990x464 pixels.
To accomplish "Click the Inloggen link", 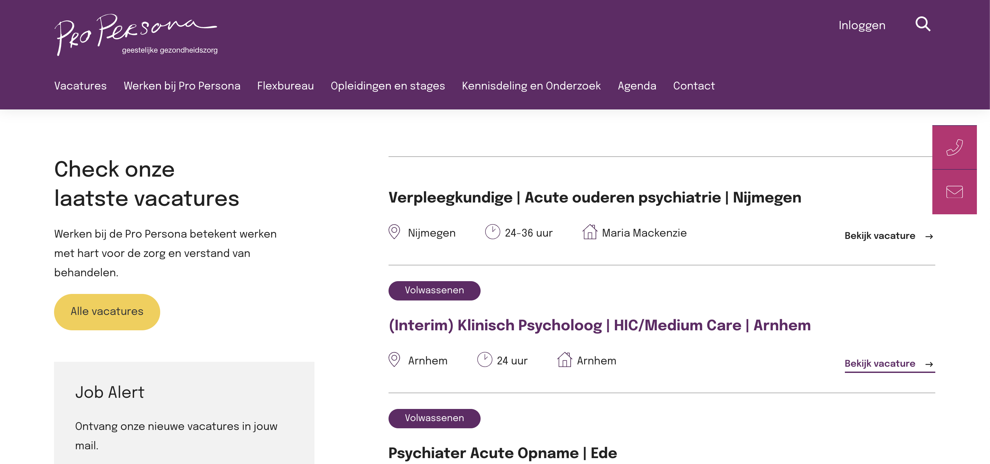I will [x=862, y=25].
